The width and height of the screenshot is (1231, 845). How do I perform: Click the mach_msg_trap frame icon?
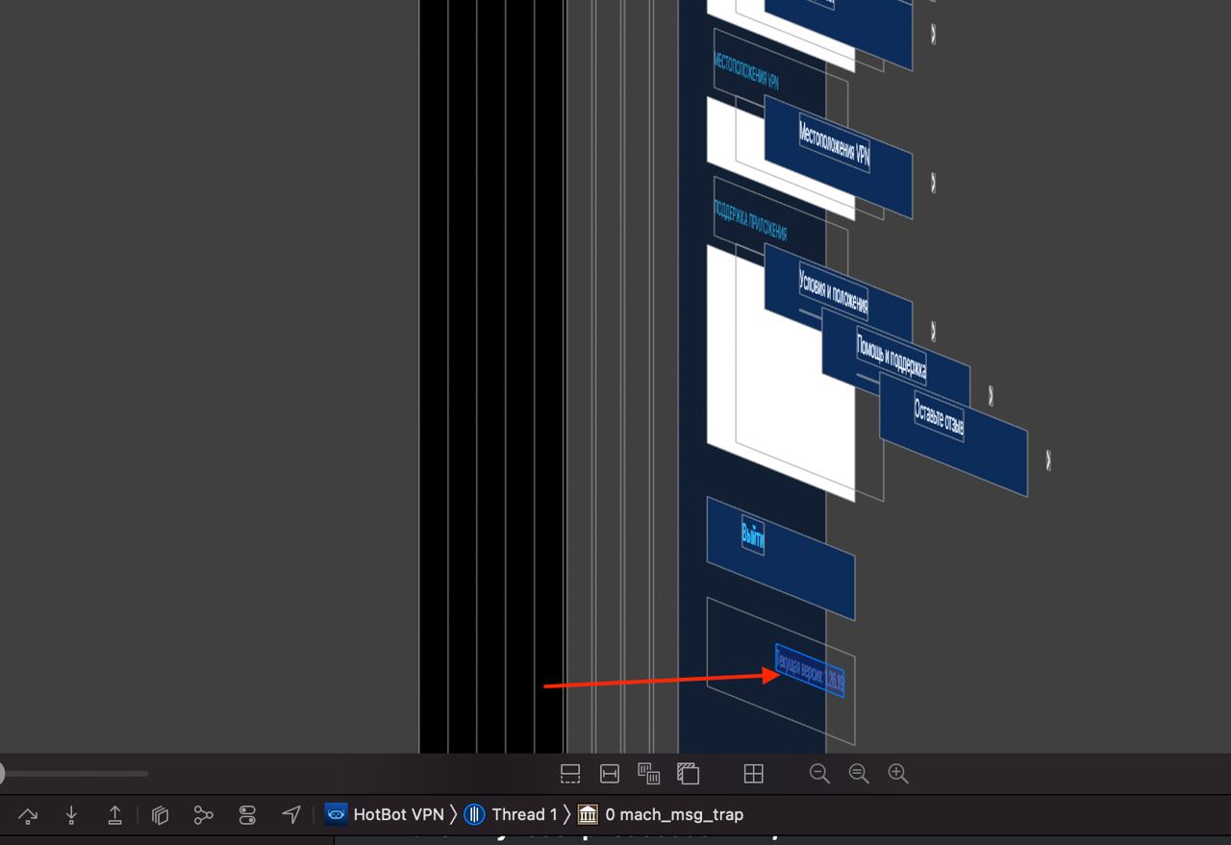click(588, 814)
